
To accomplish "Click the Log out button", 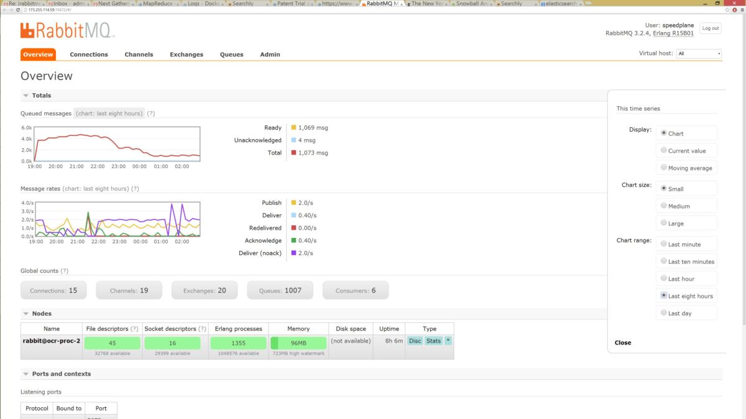I will (x=710, y=28).
